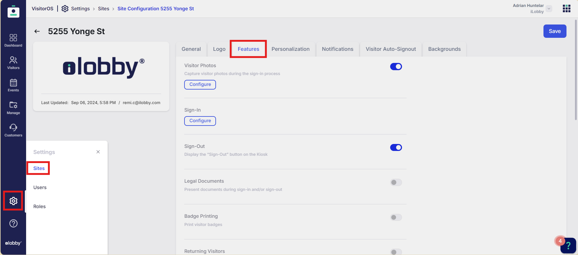The image size is (578, 255).
Task: Select Roles in Settings menu
Action: tap(39, 207)
